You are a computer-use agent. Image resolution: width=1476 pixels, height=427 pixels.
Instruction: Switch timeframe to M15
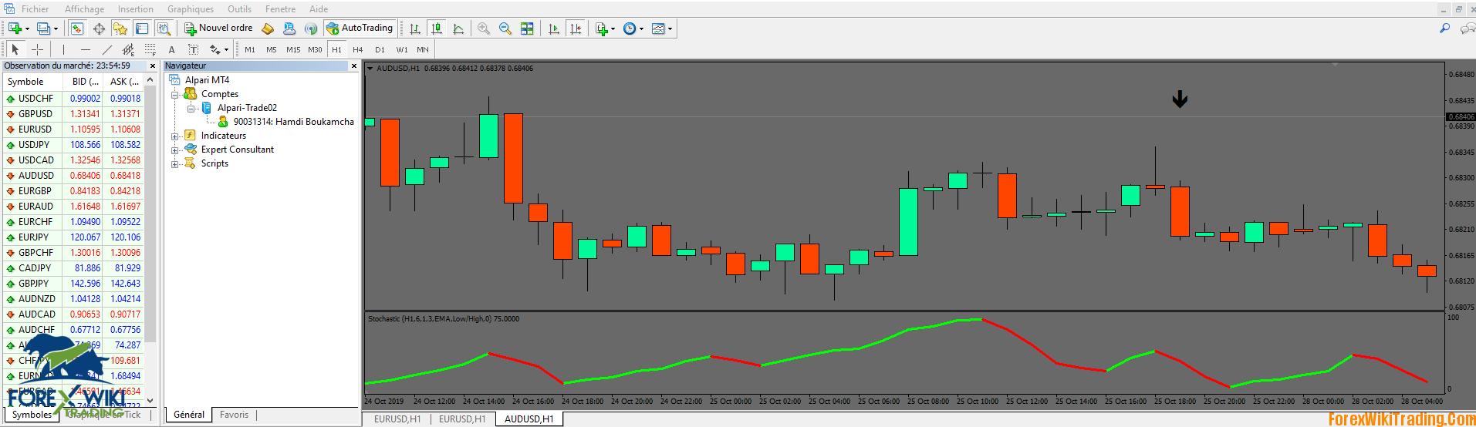click(x=293, y=49)
